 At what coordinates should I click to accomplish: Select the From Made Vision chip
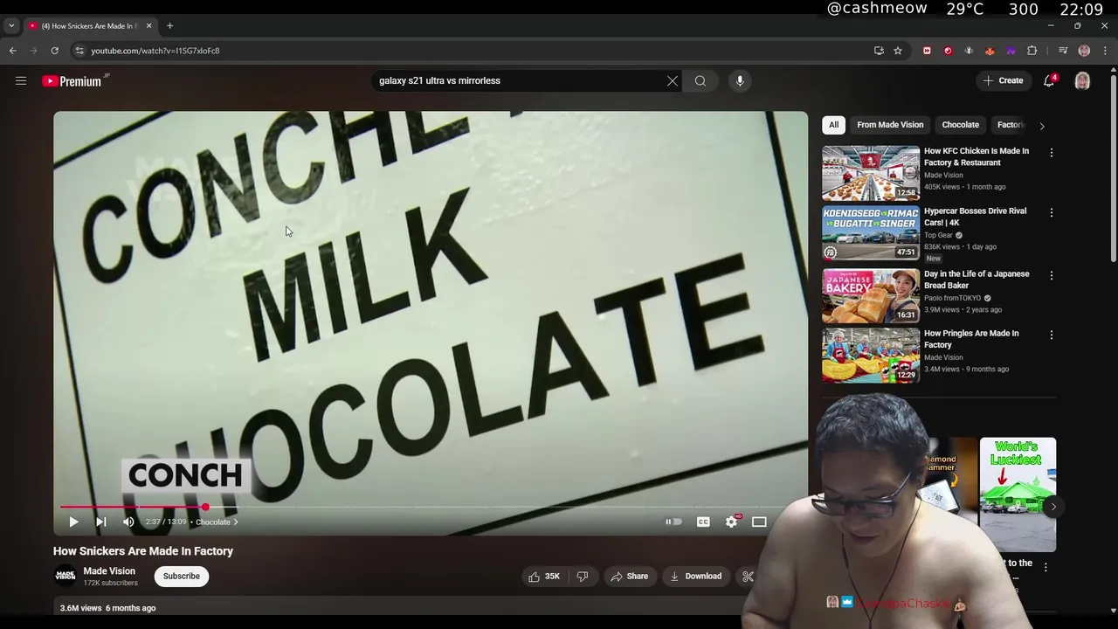click(x=890, y=124)
